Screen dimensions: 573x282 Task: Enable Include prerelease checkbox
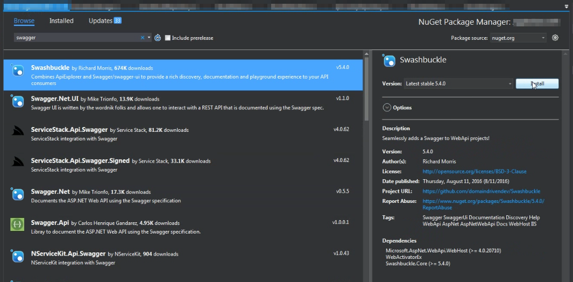(168, 38)
